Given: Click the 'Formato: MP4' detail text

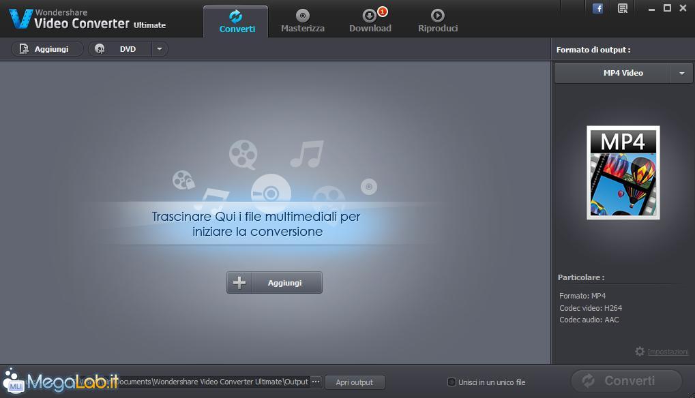Looking at the screenshot, I should (582, 296).
